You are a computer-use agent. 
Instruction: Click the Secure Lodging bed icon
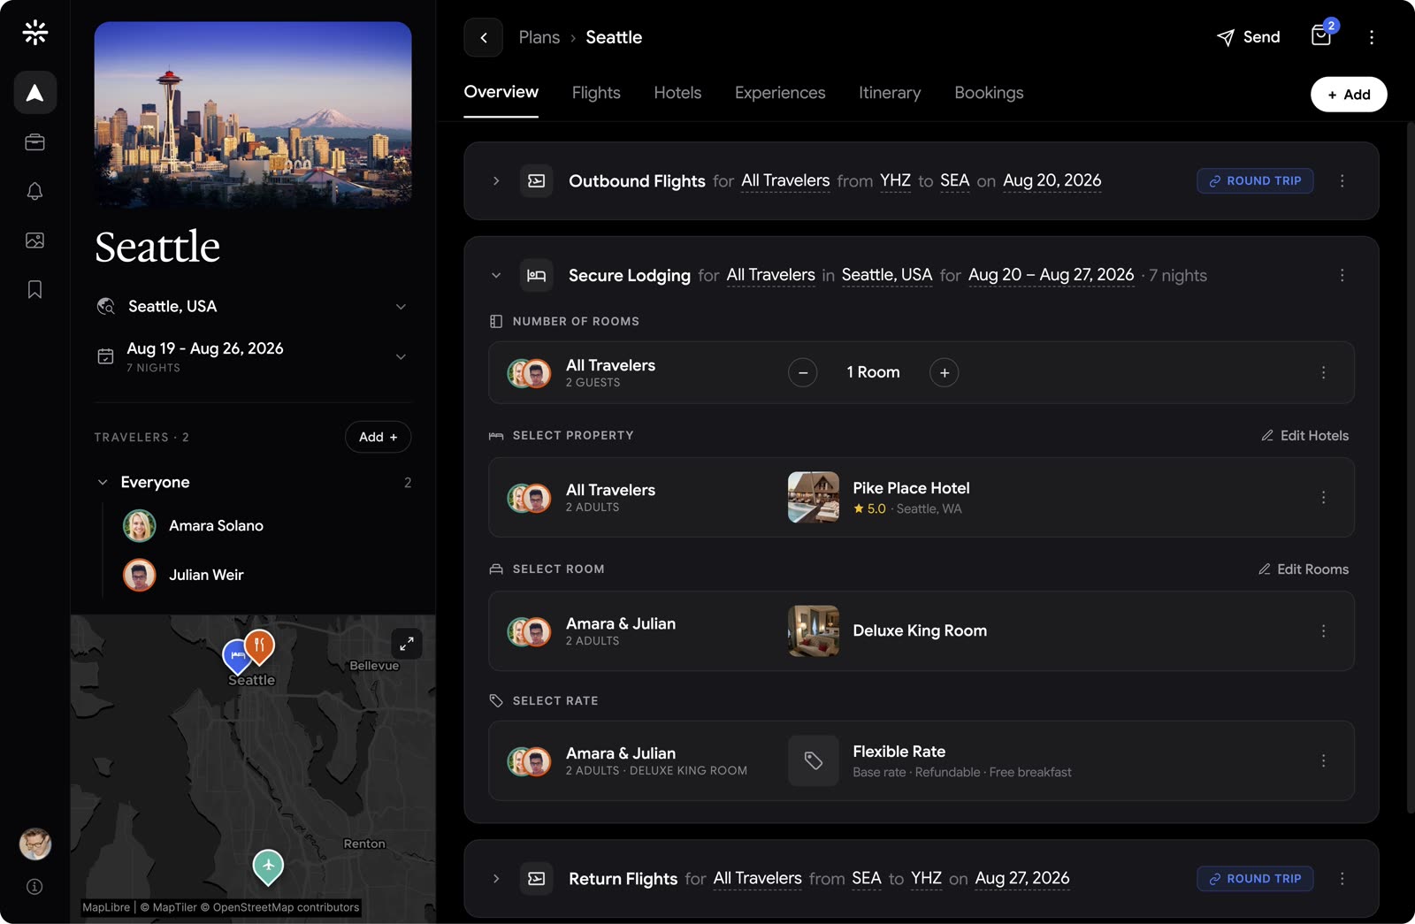click(x=537, y=275)
